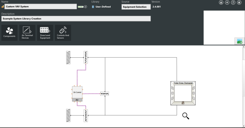Screen dimensions: 245x128
Task: Click the green NEW badge
Action: click(80, 7)
